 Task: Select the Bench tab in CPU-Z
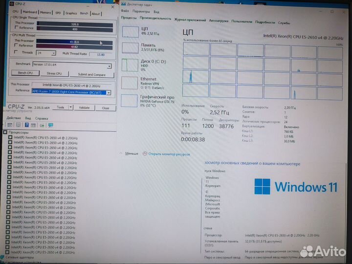(x=84, y=14)
